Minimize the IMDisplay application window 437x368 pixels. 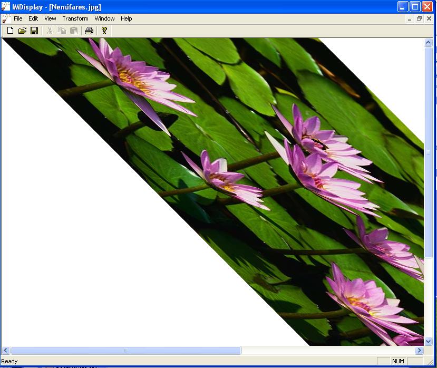point(402,7)
